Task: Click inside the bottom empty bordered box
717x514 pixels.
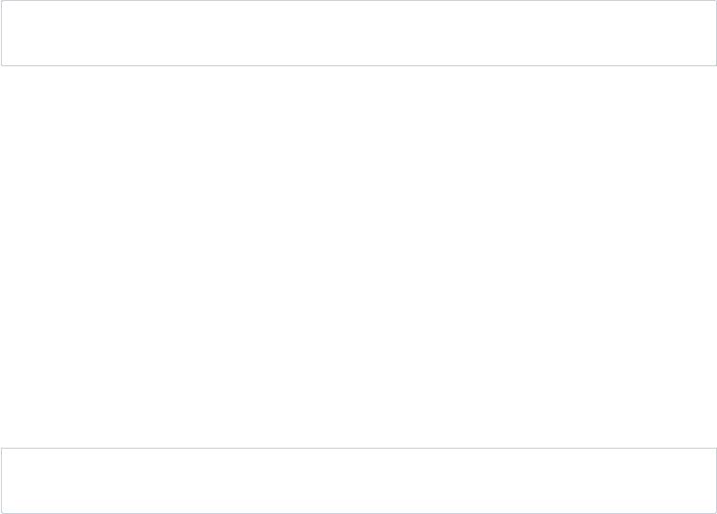Action: (x=358, y=481)
